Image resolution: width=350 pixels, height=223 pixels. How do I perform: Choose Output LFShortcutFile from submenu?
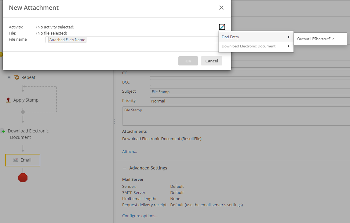point(315,39)
